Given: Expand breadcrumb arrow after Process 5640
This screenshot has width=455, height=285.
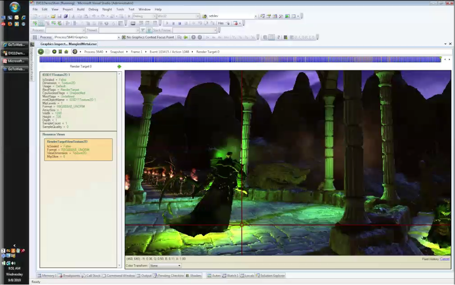Looking at the screenshot, I should click(106, 52).
